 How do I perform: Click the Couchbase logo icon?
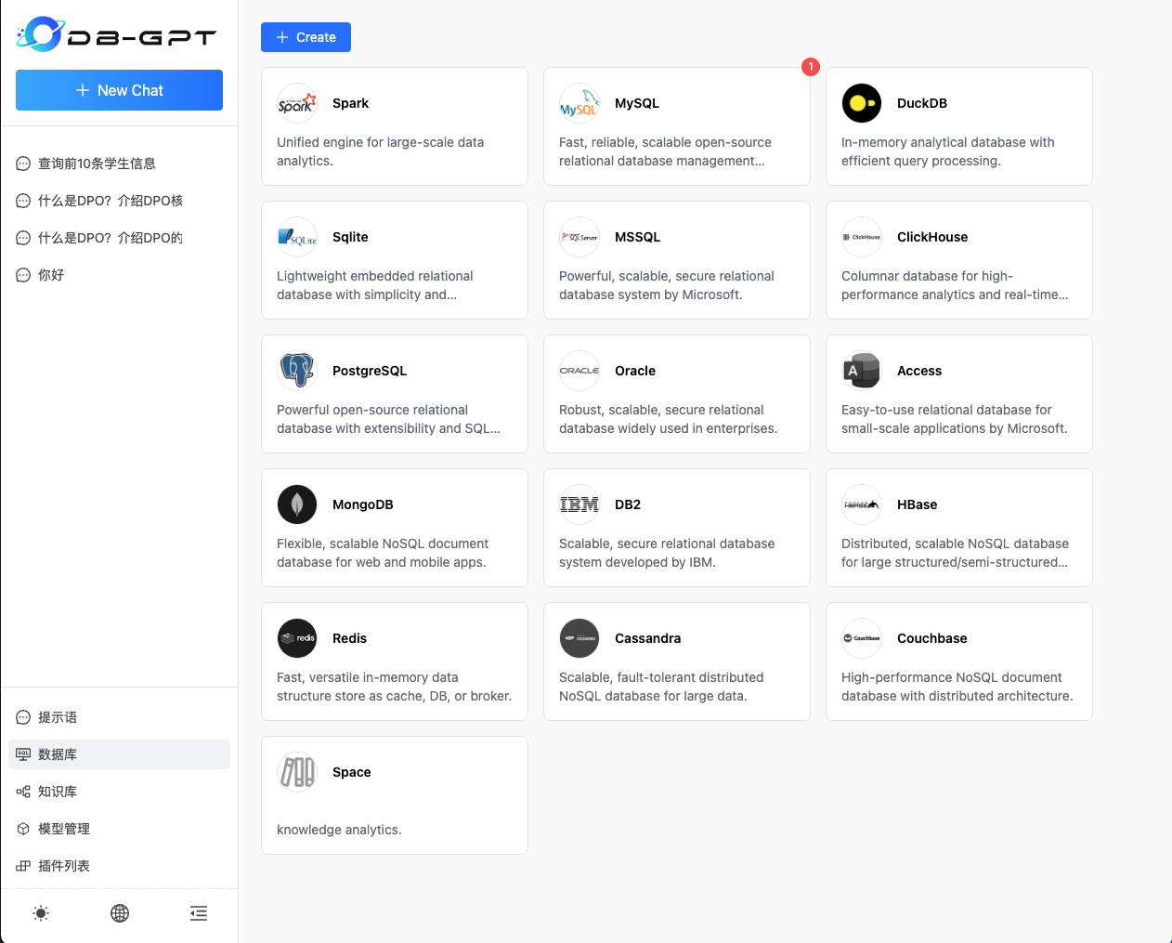pyautogui.click(x=862, y=638)
